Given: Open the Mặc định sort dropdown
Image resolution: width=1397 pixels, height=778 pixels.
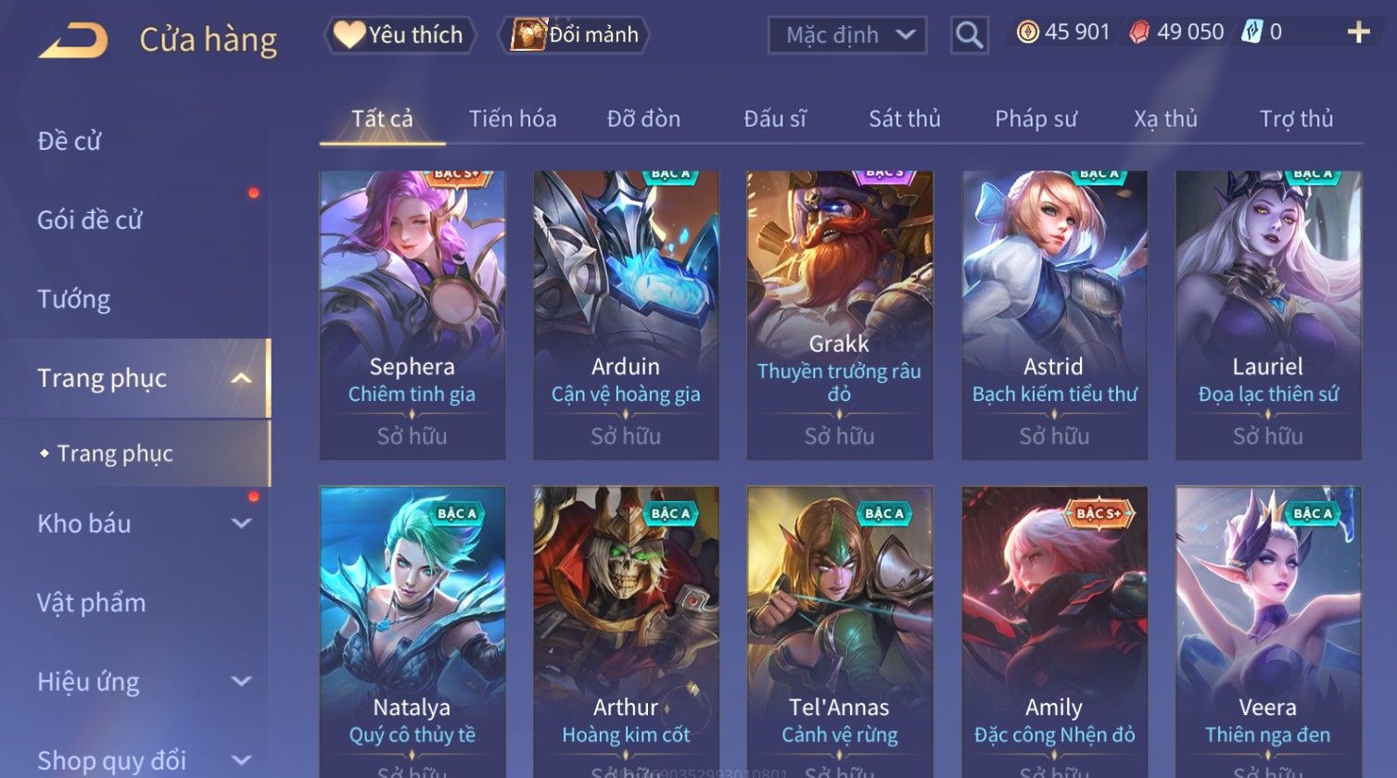Looking at the screenshot, I should (847, 36).
